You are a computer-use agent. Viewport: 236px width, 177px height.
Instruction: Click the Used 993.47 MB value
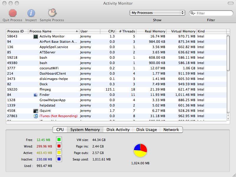click(44, 166)
